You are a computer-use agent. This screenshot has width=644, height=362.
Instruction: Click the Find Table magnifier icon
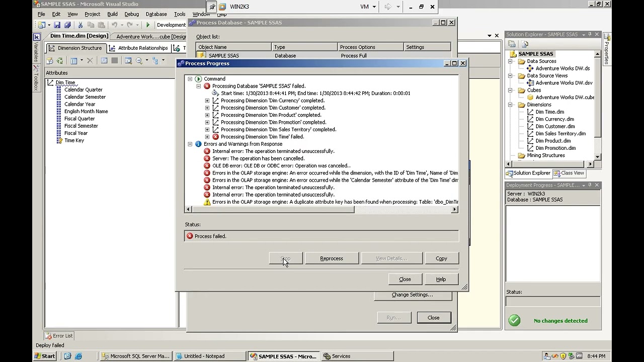pos(128,61)
